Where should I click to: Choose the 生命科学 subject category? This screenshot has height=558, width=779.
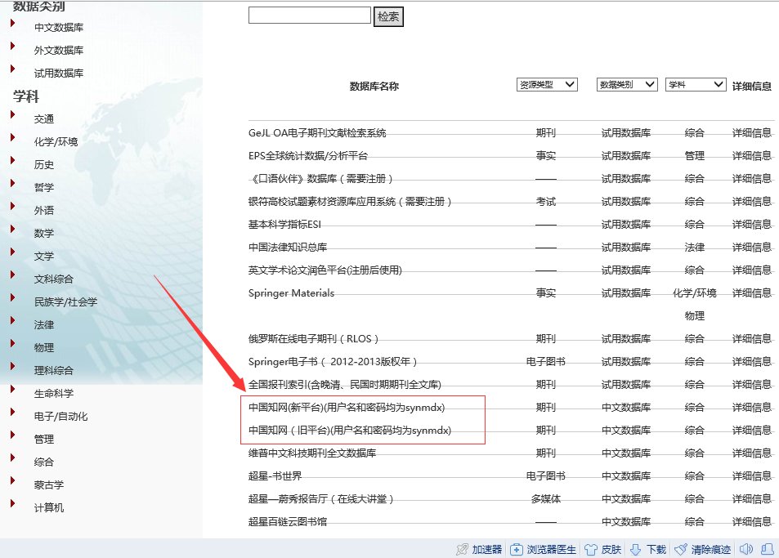click(54, 393)
